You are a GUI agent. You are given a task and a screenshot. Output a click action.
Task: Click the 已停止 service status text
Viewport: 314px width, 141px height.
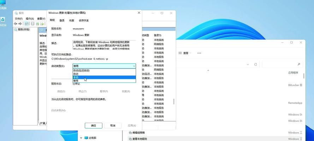click(x=76, y=84)
